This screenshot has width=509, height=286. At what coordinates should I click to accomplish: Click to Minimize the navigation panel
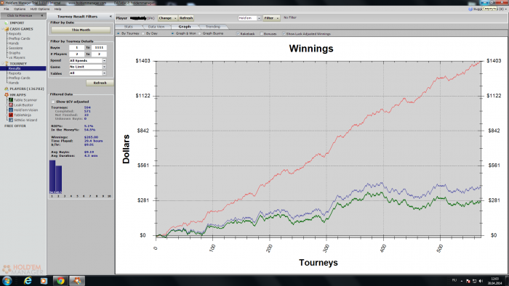tap(23, 15)
